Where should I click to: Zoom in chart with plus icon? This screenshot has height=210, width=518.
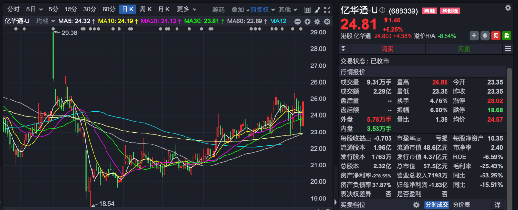308,21
